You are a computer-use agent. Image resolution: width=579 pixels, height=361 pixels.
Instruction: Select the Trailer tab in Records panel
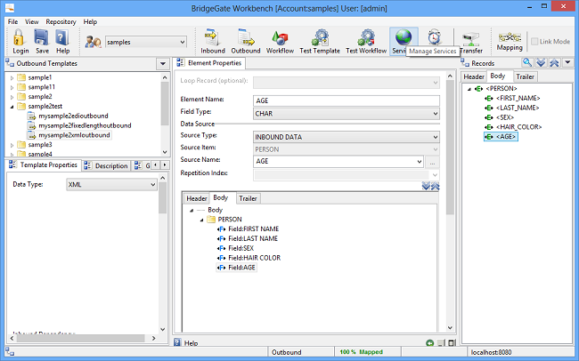[x=525, y=76]
